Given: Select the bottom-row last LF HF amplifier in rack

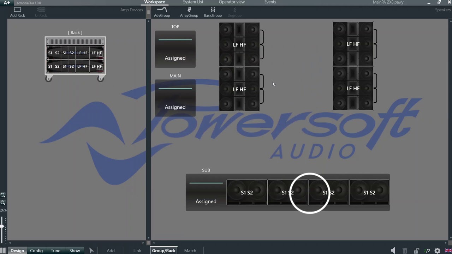Looking at the screenshot, I should point(96,66).
